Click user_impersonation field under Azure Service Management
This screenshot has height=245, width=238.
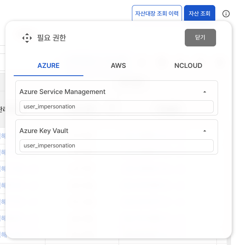pos(116,107)
